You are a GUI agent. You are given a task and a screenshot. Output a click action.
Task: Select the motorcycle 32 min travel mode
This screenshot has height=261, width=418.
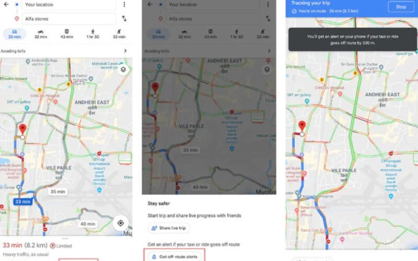(x=41, y=34)
